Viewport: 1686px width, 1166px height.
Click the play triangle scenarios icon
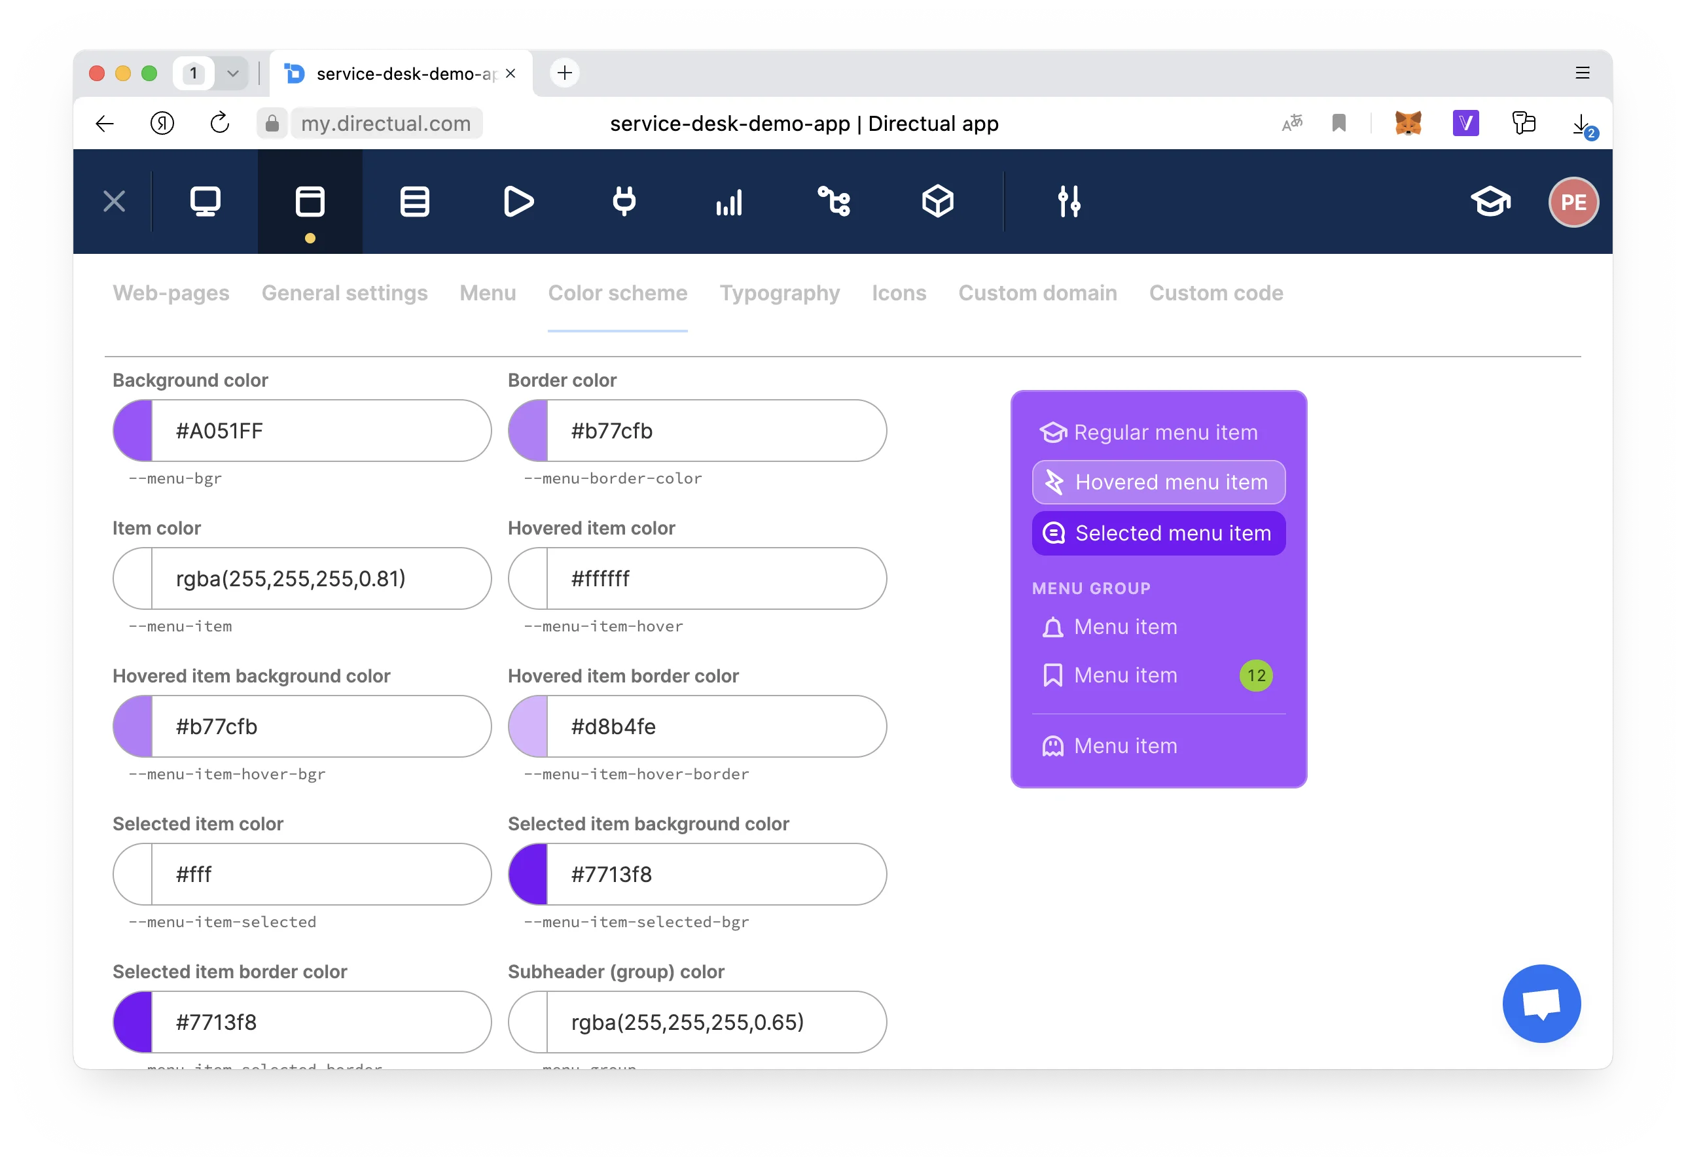pyautogui.click(x=519, y=202)
